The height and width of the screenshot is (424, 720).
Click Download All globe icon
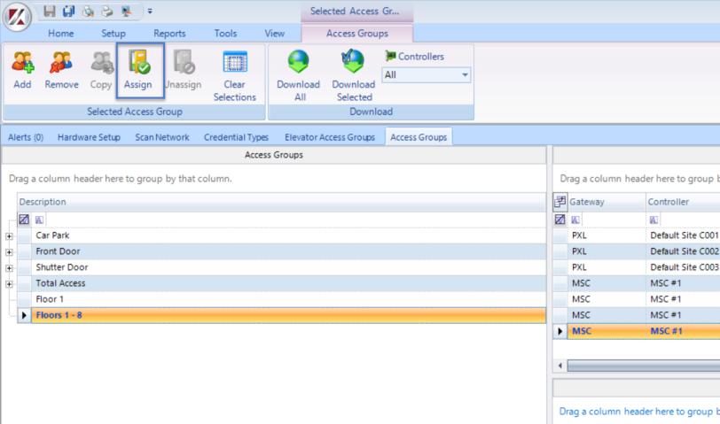click(x=299, y=62)
